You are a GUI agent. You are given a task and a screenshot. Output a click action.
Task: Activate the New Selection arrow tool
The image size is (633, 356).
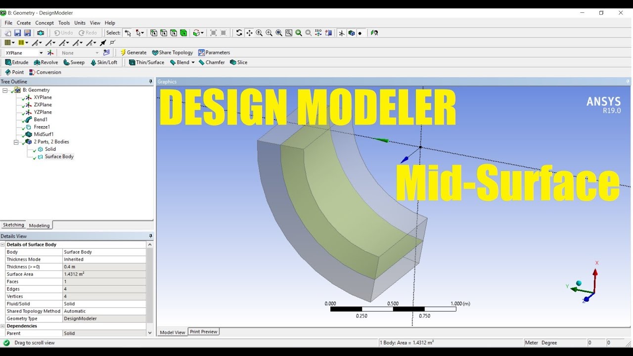coord(128,33)
